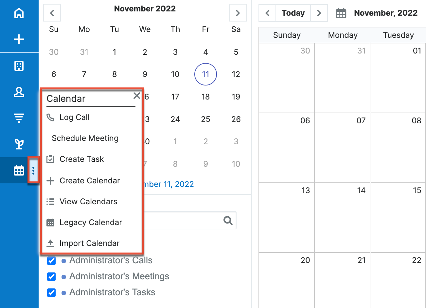Select the Accounts building icon
The width and height of the screenshot is (426, 308).
19,66
